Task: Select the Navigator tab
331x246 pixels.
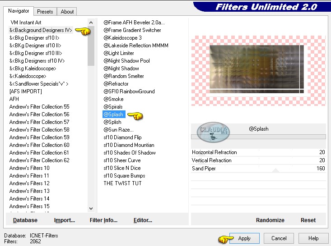Action: coord(19,11)
